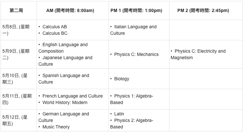Select the Calculus BC list item

(55, 33)
